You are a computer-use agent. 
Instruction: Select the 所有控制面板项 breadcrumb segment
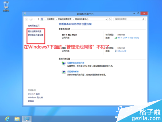[x=64, y=19]
